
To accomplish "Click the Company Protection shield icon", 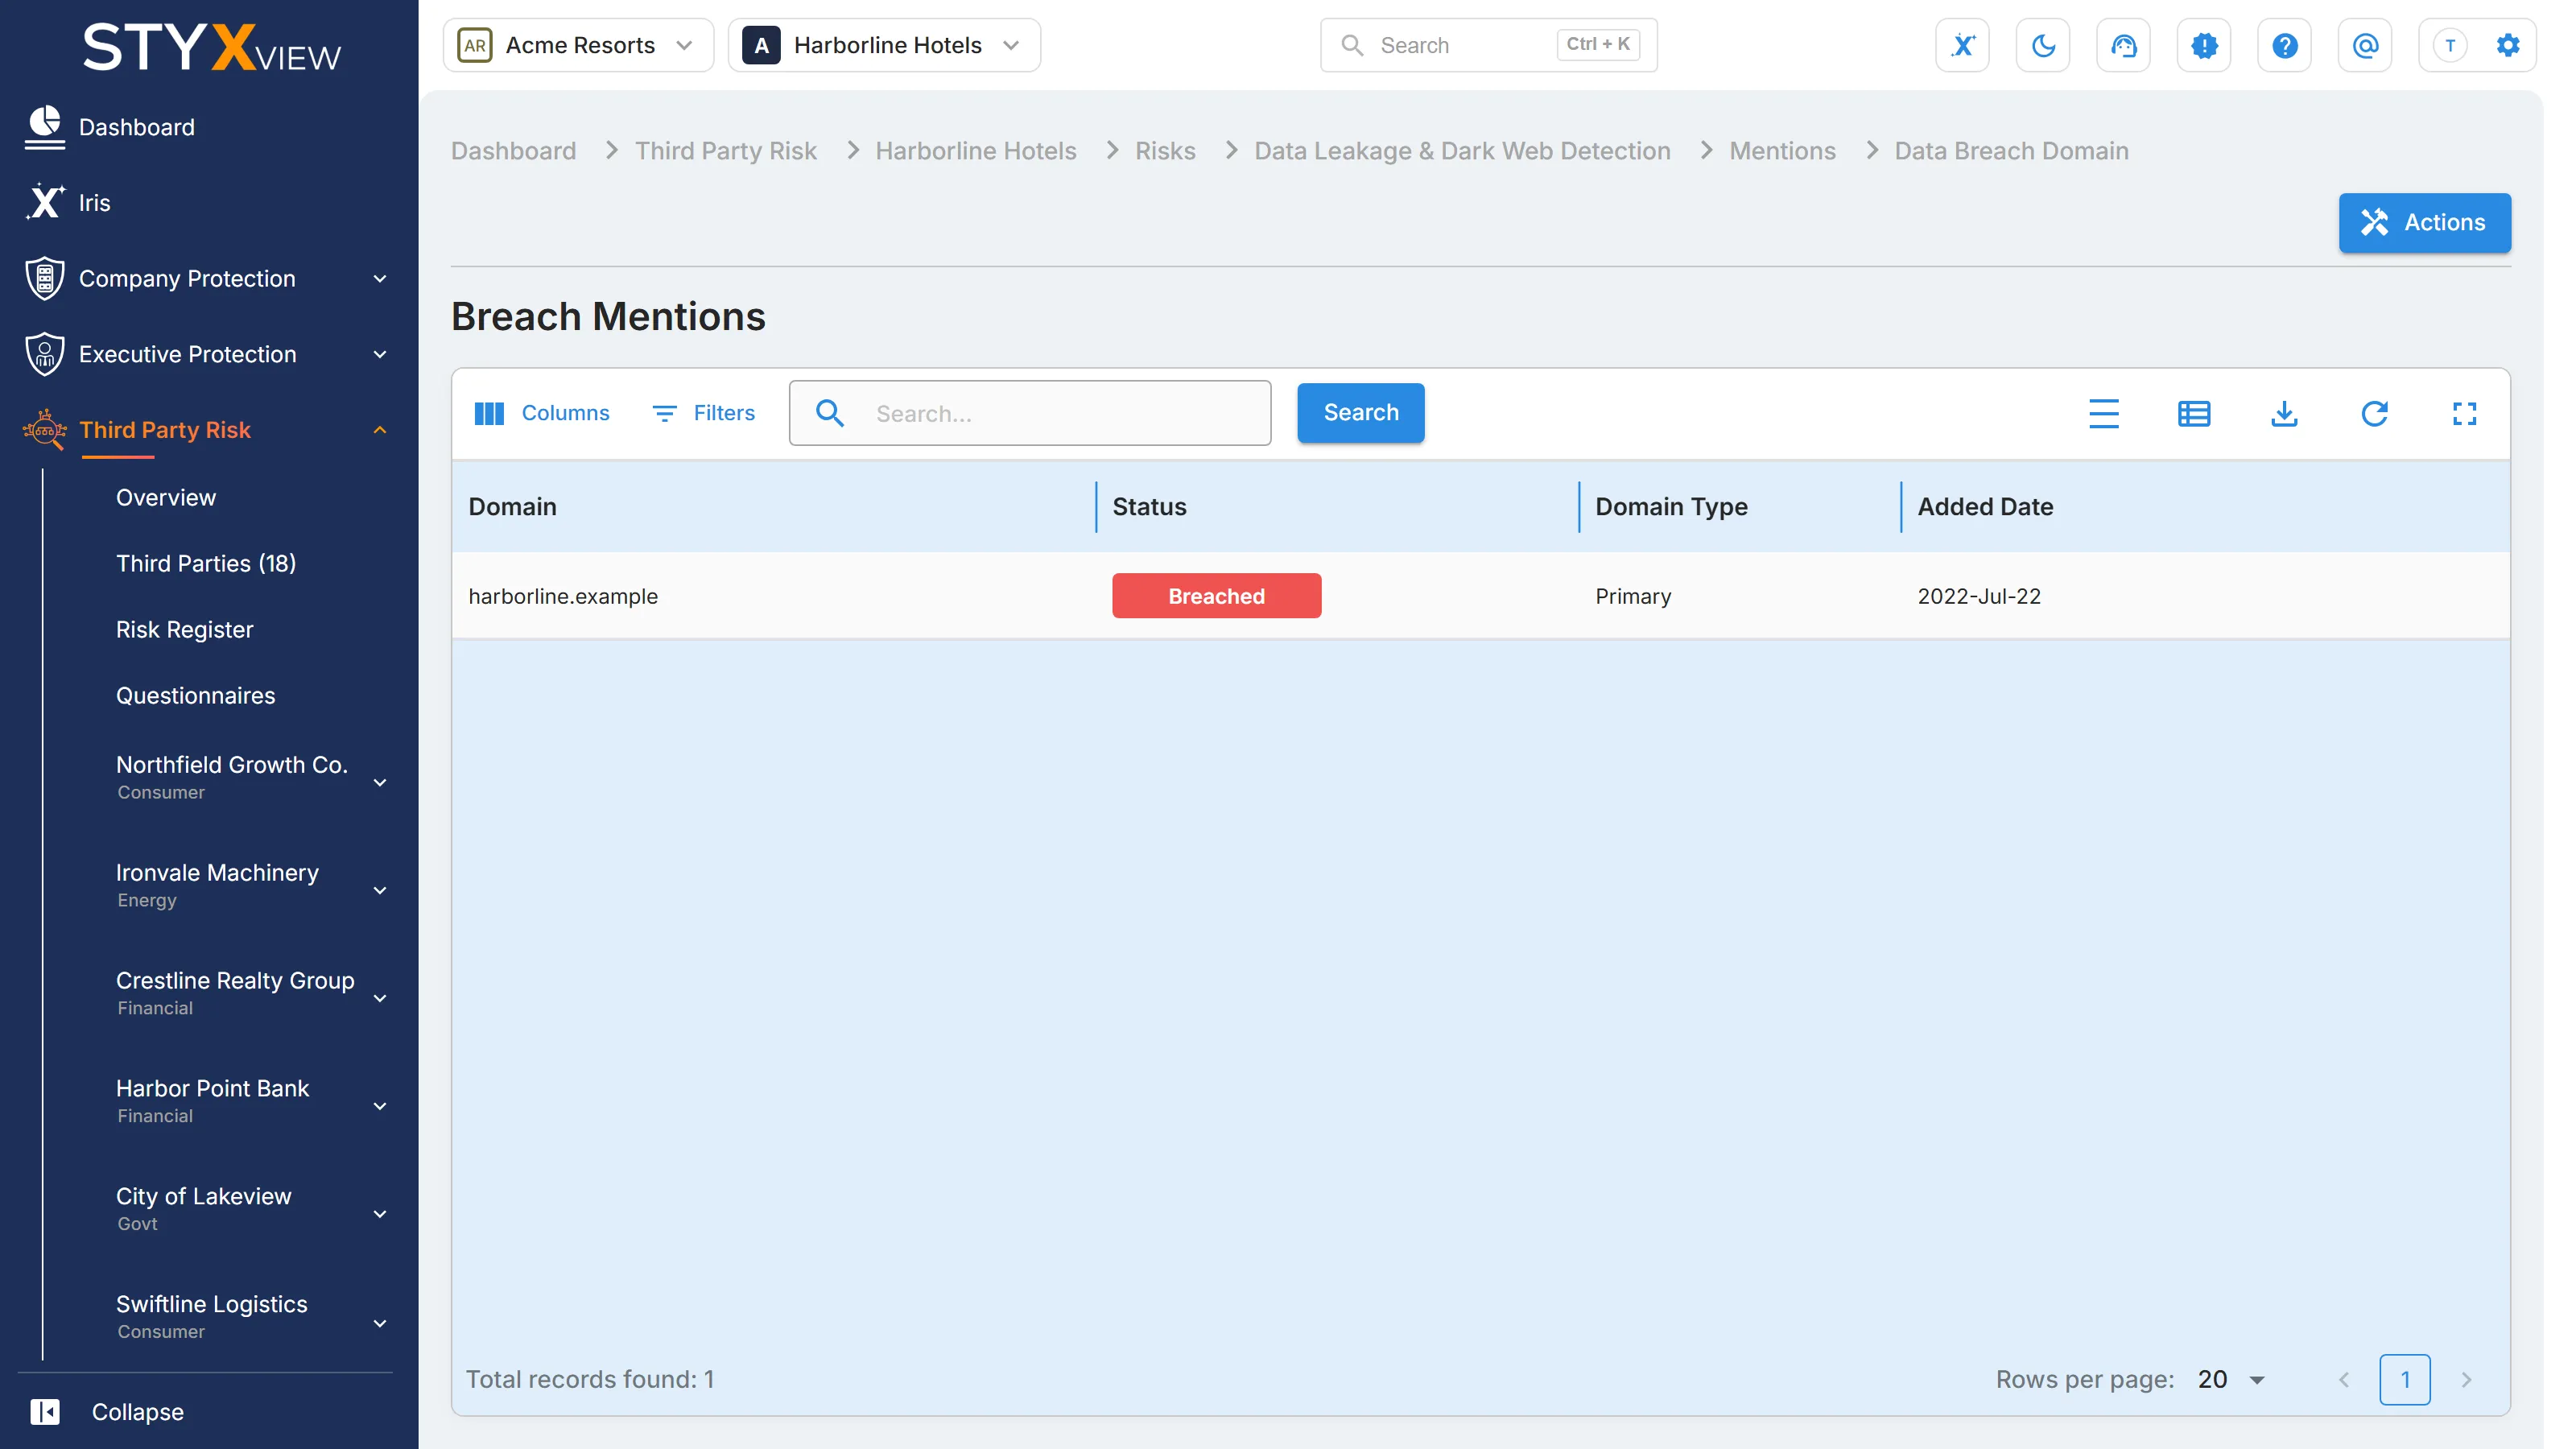I will click(44, 278).
